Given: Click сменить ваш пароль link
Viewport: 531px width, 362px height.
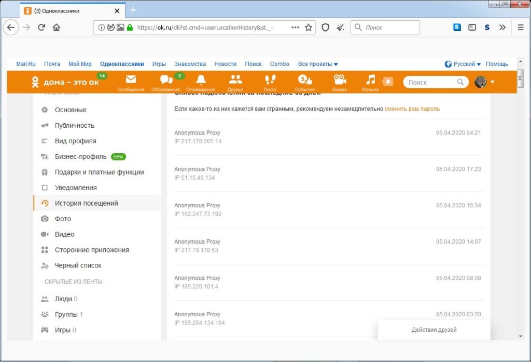Looking at the screenshot, I should pyautogui.click(x=412, y=109).
